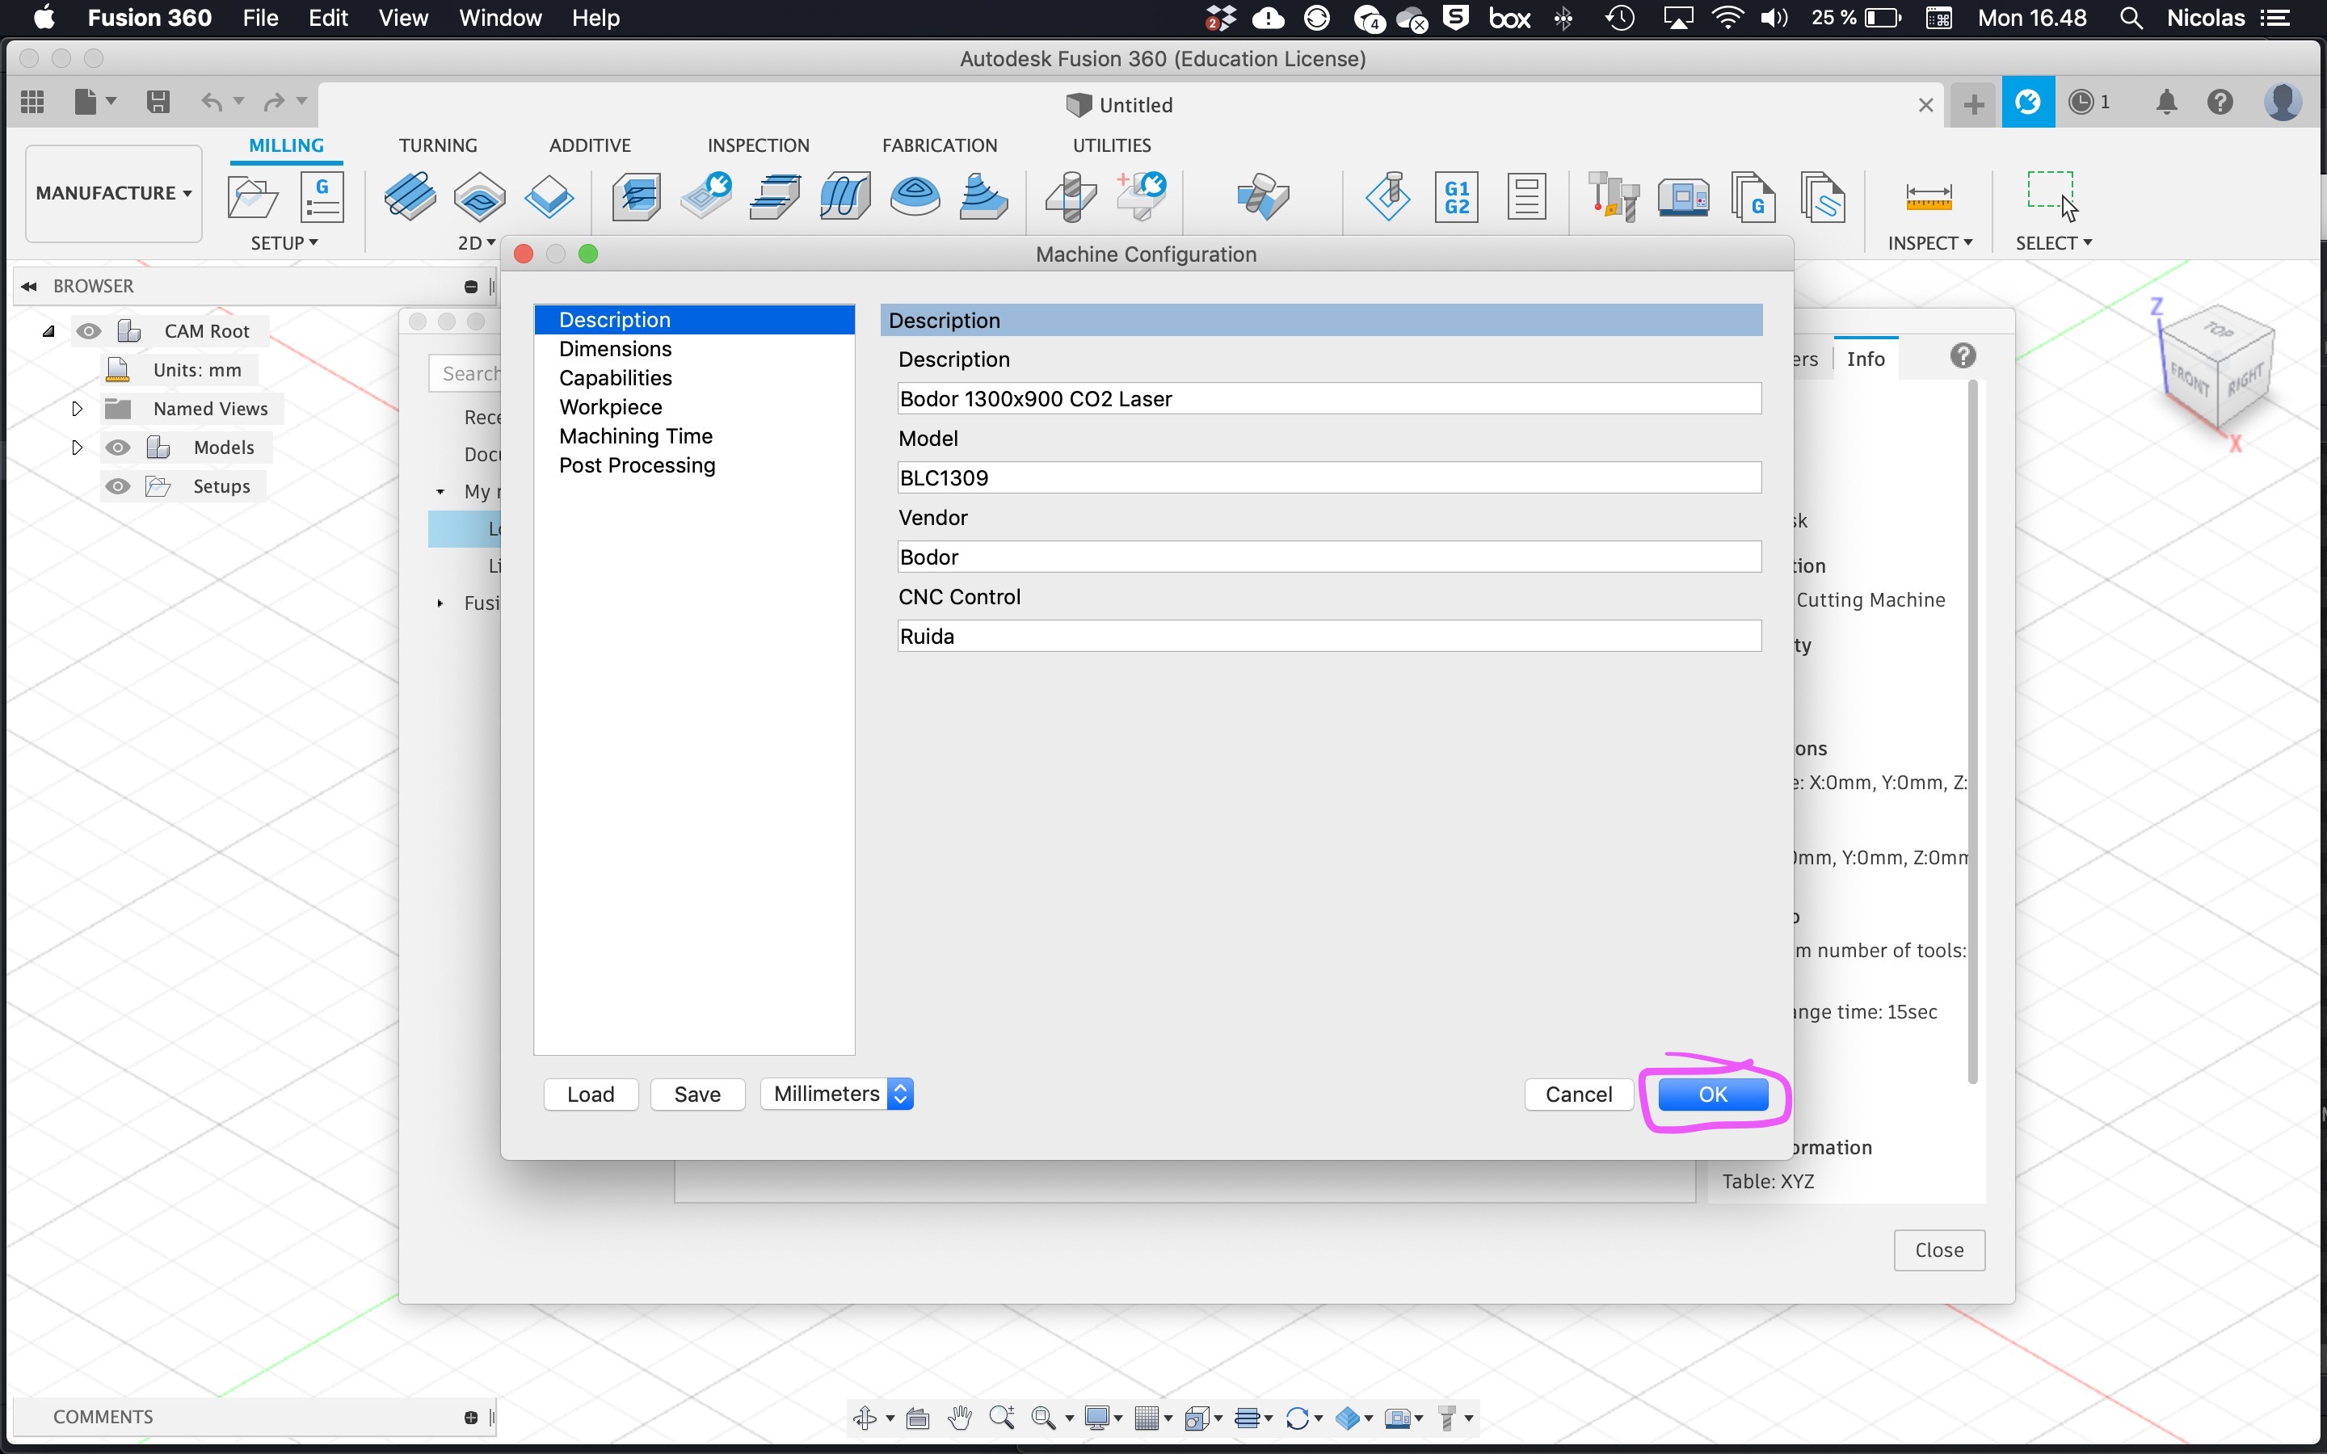This screenshot has height=1454, width=2327.
Task: Click the NC Program G-code setup icon
Action: pyautogui.click(x=322, y=197)
